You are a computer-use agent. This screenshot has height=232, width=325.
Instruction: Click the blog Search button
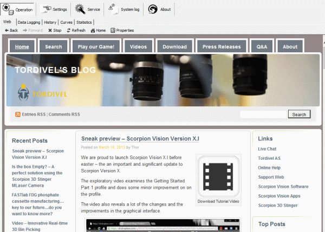(299, 114)
